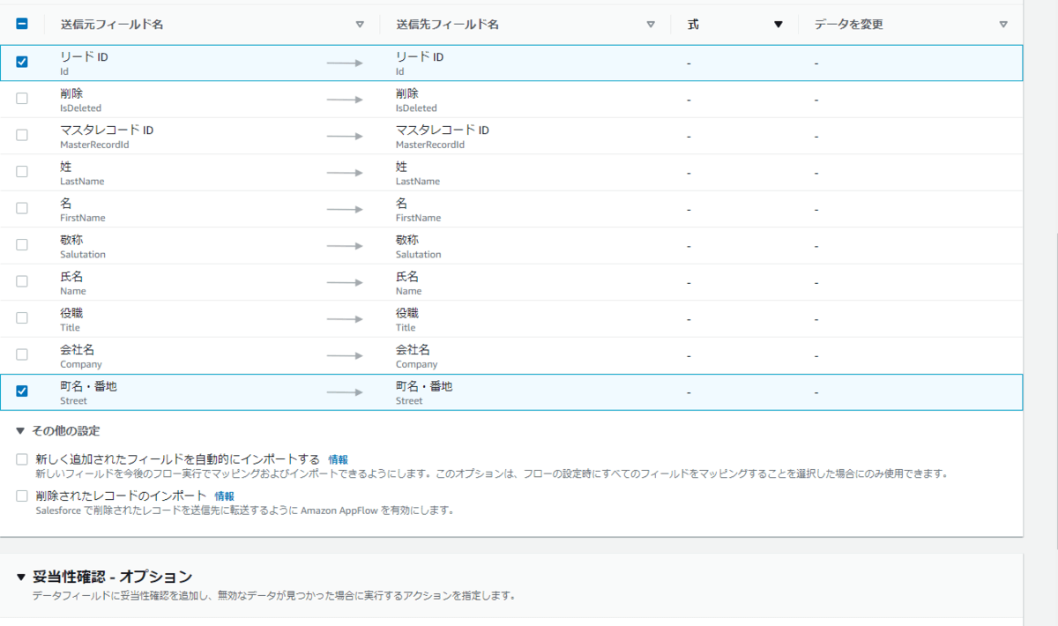1058x626 pixels.
Task: Open 情報 link beside 削除されたレコードのインポート
Action: [225, 496]
